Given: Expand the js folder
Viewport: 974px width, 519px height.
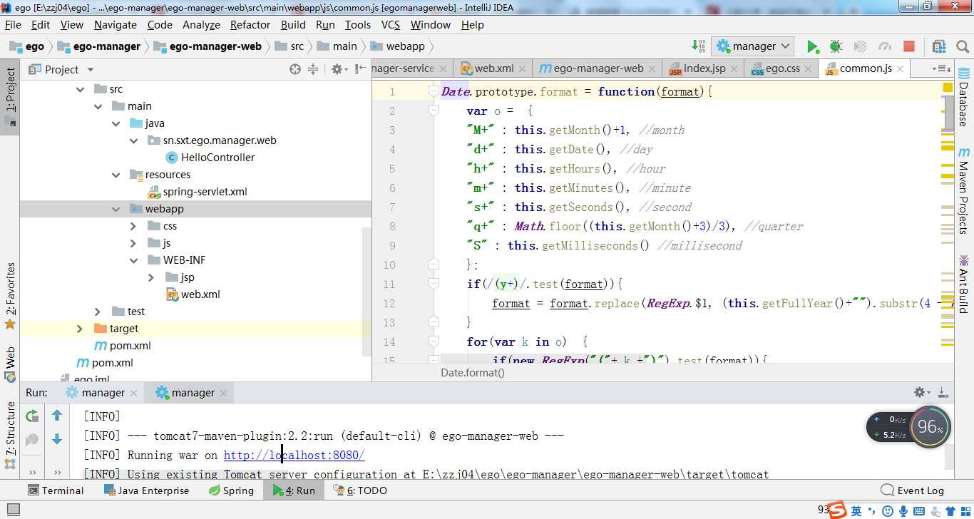Looking at the screenshot, I should pos(133,243).
